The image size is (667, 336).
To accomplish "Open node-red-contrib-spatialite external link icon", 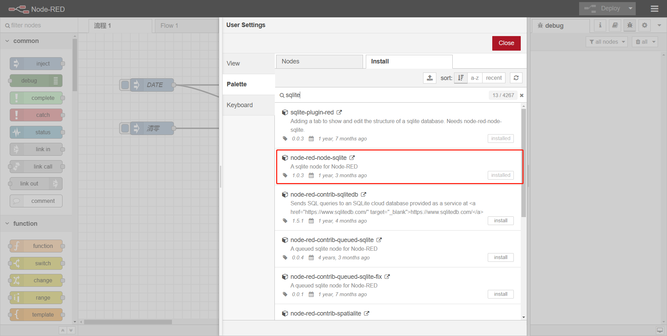I will coord(367,313).
